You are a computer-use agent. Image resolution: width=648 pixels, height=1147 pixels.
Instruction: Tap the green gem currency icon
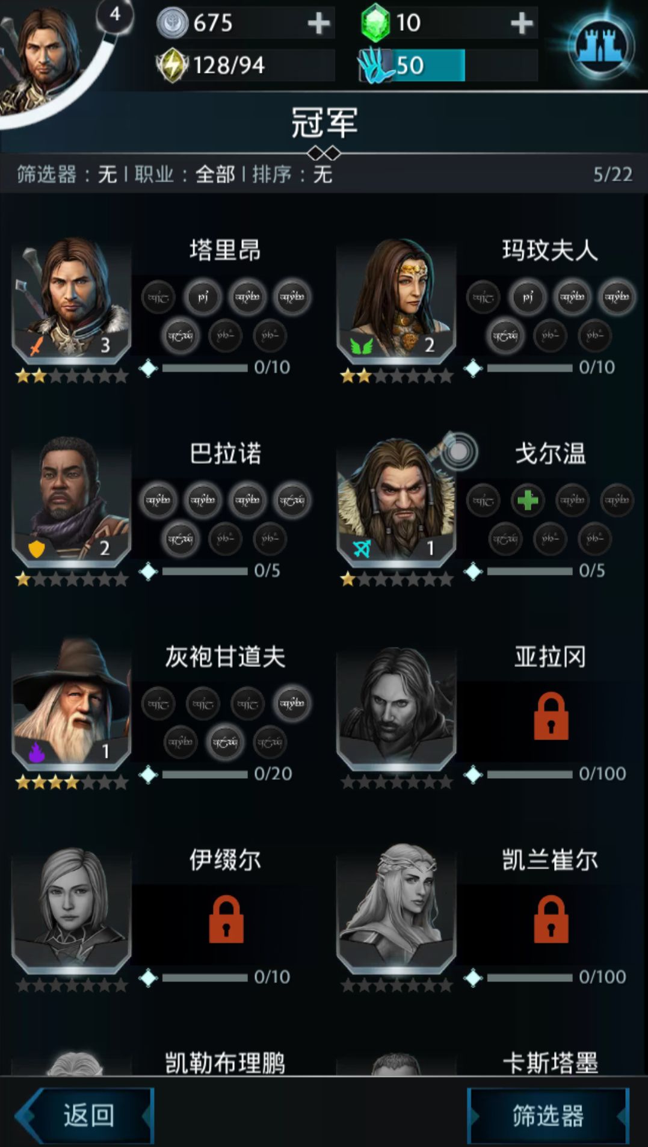(375, 23)
